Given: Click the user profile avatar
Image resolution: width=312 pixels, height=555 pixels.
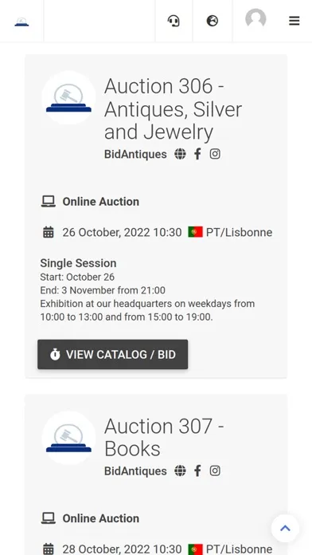Looking at the screenshot, I should (255, 18).
